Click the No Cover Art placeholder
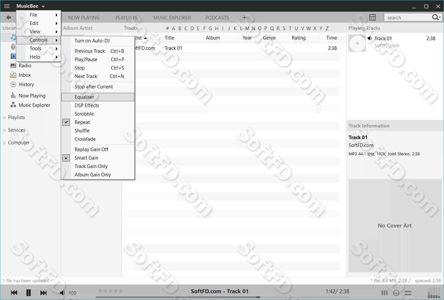 click(x=395, y=226)
